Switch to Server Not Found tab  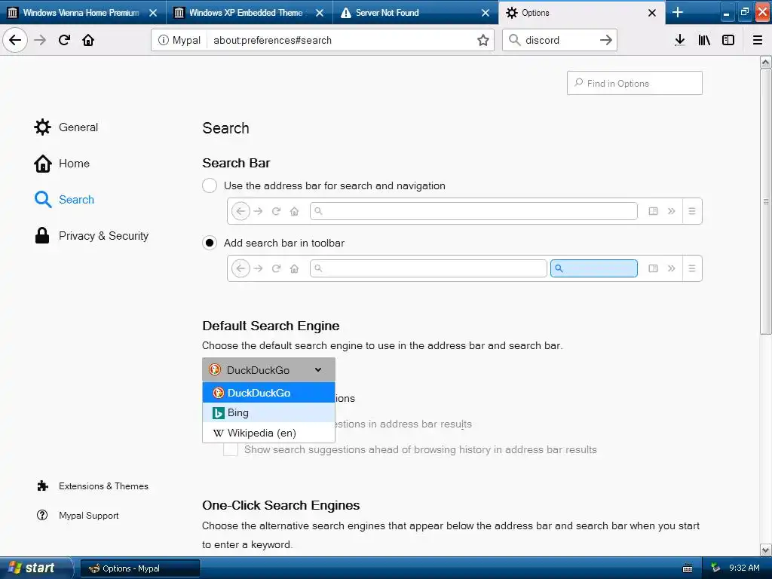415,13
